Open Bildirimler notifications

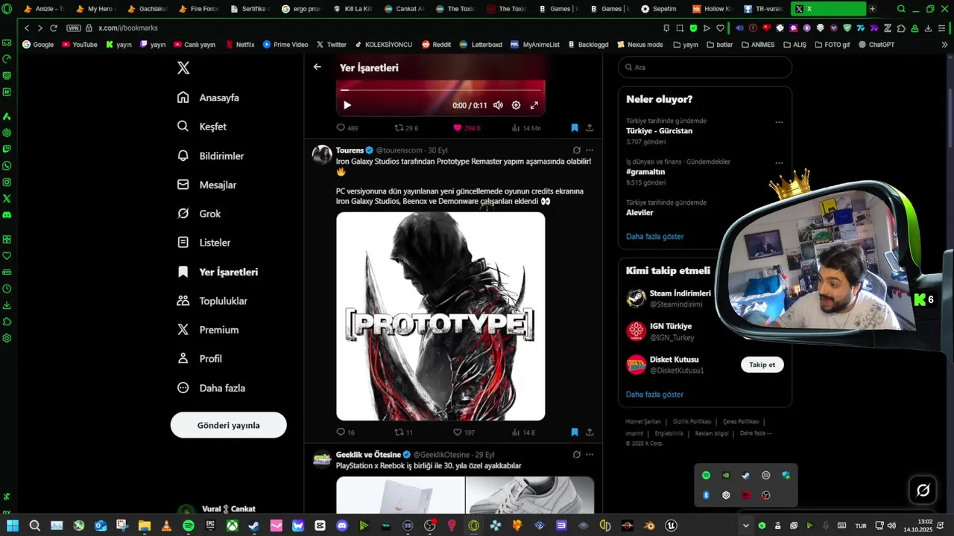211,156
